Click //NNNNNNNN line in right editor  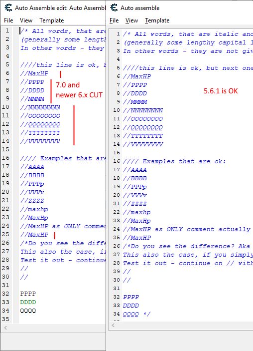click(x=143, y=110)
